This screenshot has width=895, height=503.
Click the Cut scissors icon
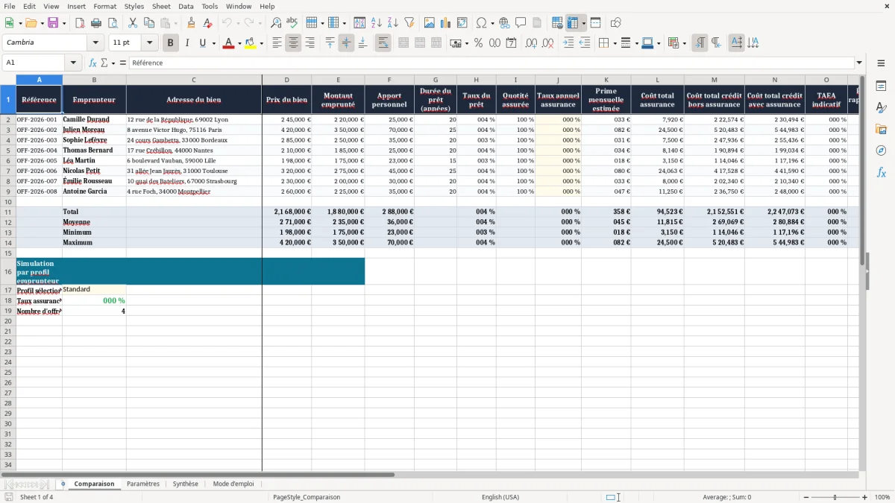pos(133,23)
